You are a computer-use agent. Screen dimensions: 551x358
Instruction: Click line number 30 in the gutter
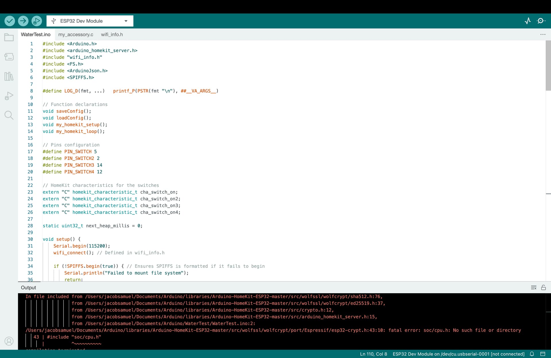click(30, 239)
